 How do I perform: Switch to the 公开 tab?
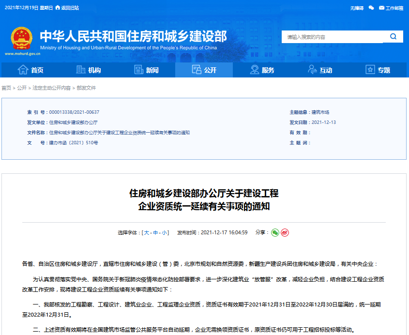coord(206,70)
